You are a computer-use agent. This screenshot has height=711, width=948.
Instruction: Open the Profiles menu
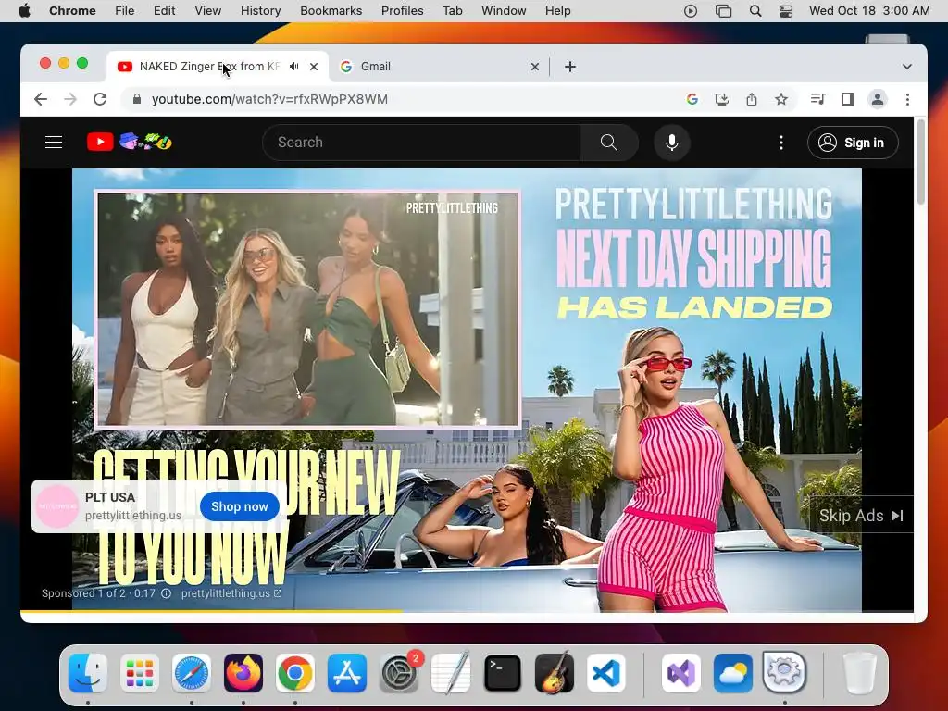(402, 11)
